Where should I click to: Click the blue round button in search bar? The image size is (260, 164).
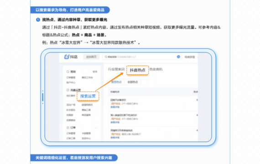(178, 57)
